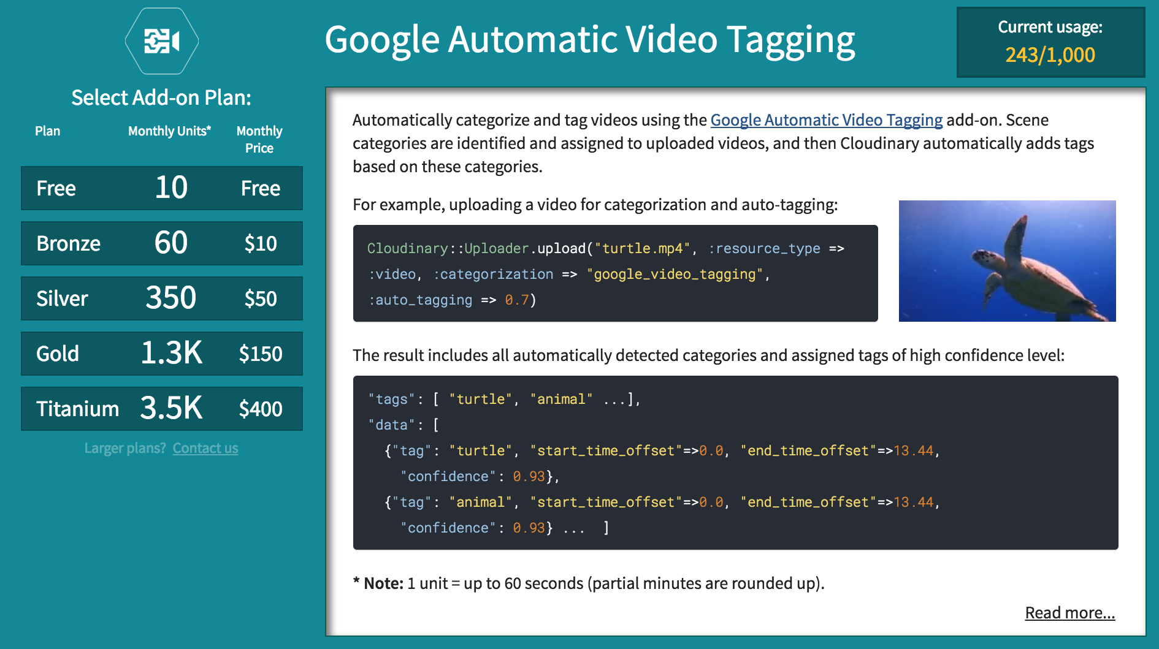The image size is (1159, 649).
Task: Select the Titanium $400 plan
Action: tap(162, 409)
